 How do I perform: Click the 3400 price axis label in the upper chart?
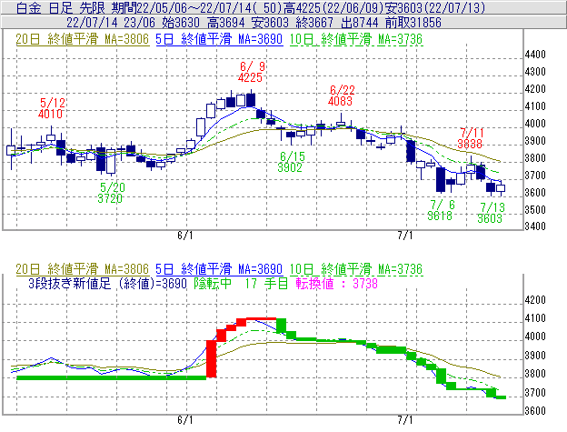535,226
